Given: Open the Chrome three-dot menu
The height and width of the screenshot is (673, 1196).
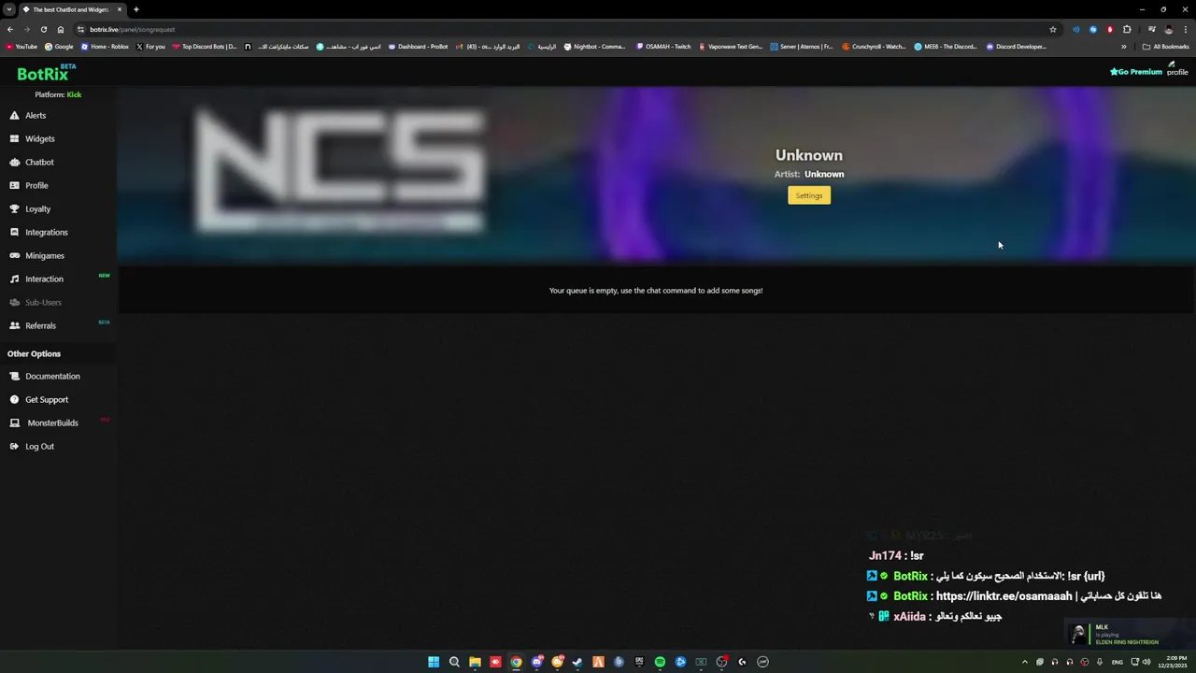Looking at the screenshot, I should click(x=1185, y=29).
